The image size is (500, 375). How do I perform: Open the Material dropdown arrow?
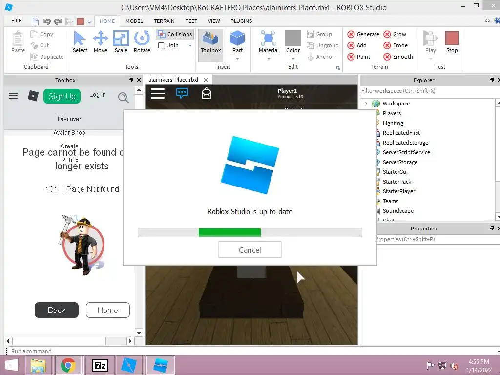[269, 59]
